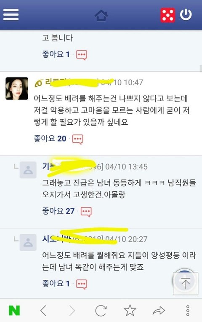Click the power logout icon
The width and height of the screenshot is (202, 322).
click(x=186, y=15)
